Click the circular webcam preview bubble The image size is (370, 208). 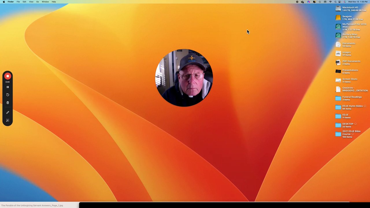click(x=184, y=78)
